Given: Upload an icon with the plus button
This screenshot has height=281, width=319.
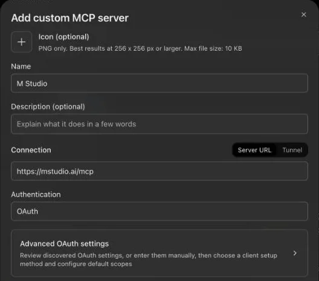Looking at the screenshot, I should [22, 42].
